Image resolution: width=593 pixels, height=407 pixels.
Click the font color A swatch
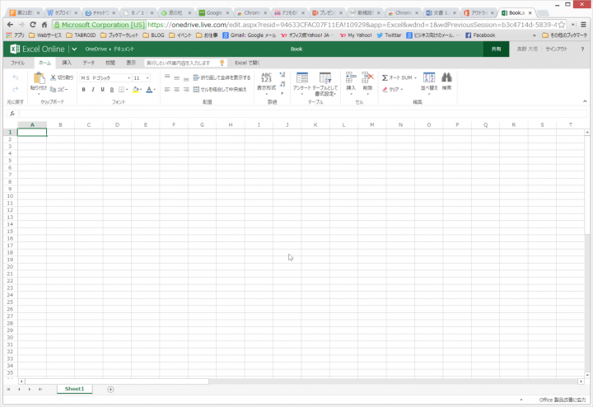[149, 90]
